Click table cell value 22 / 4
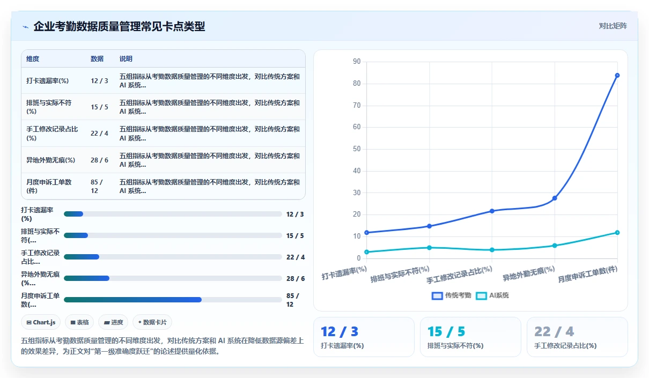This screenshot has width=649, height=378. pyautogui.click(x=99, y=134)
